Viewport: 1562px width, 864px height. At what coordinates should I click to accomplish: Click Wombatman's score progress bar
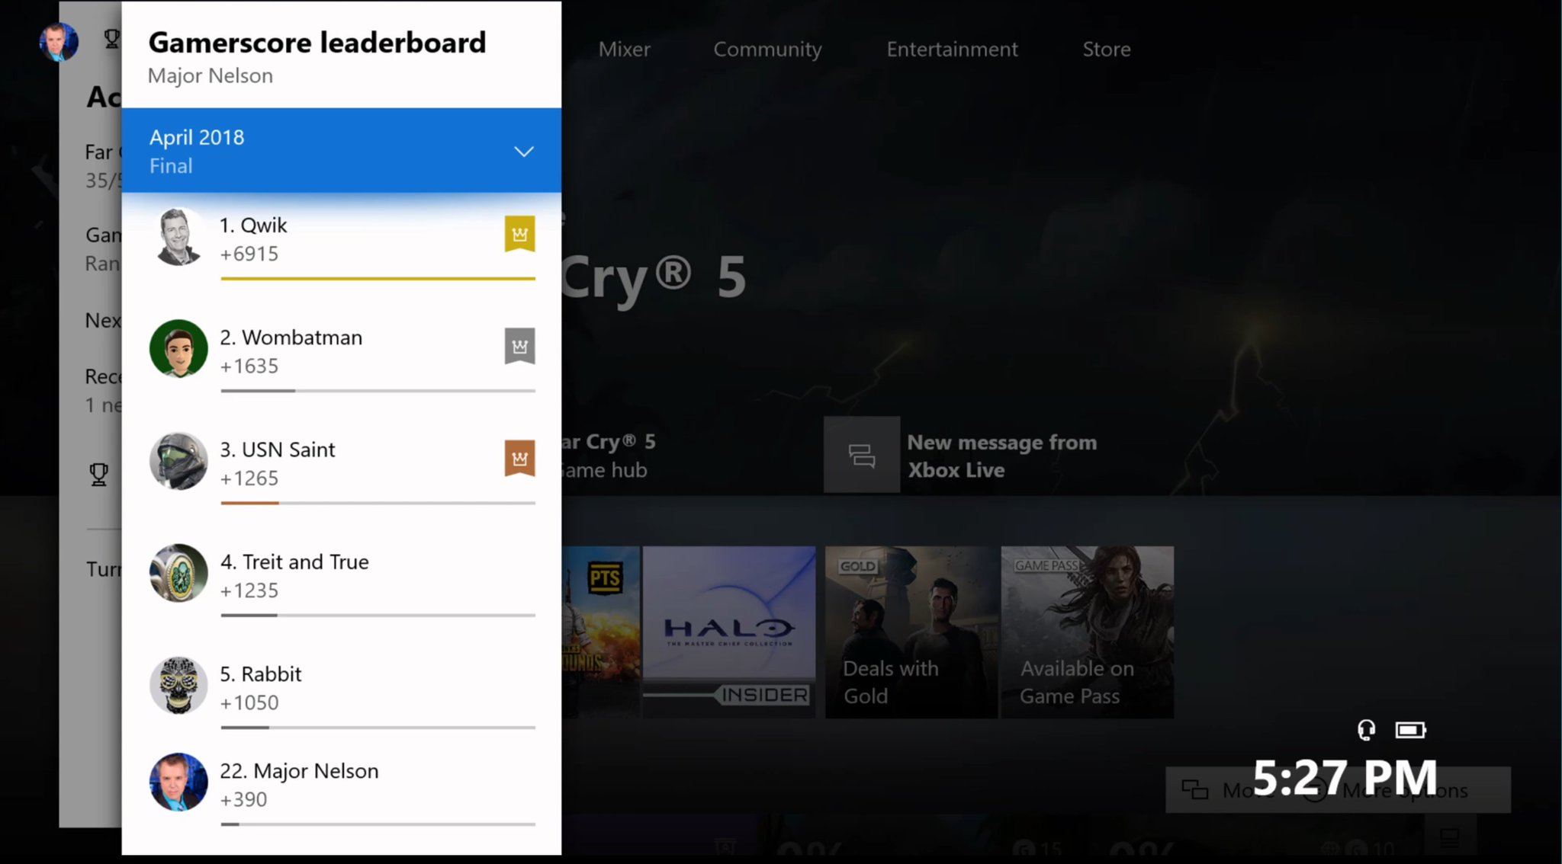coord(378,391)
